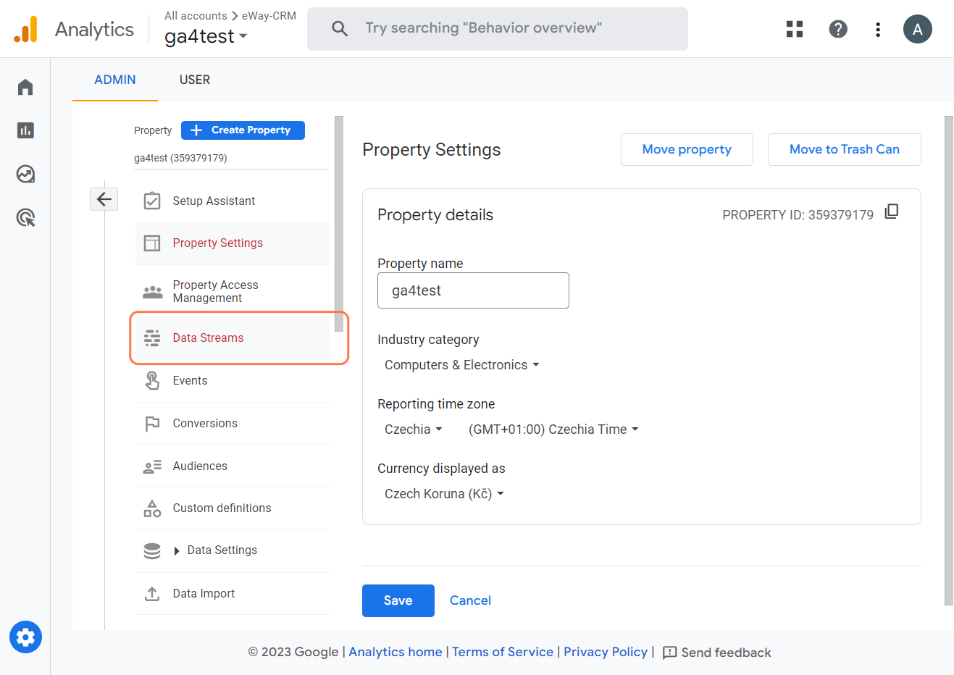Click the Events touch icon

(x=152, y=380)
